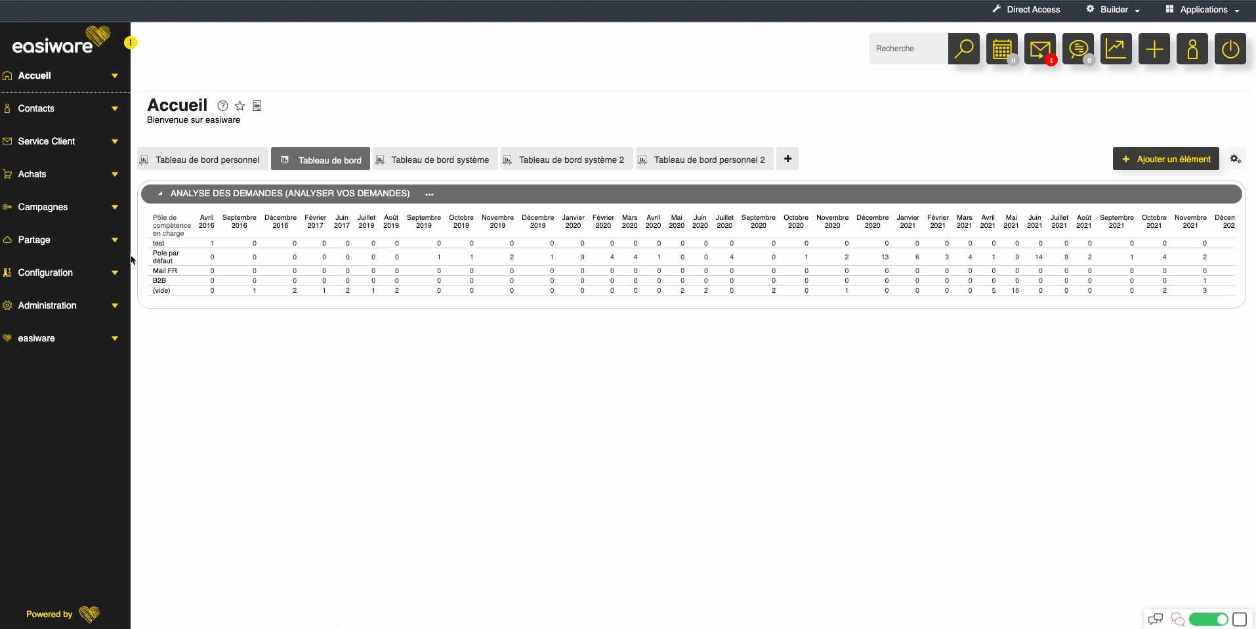This screenshot has height=629, width=1256.
Task: Open the calendar icon in toolbar
Action: 1001,49
